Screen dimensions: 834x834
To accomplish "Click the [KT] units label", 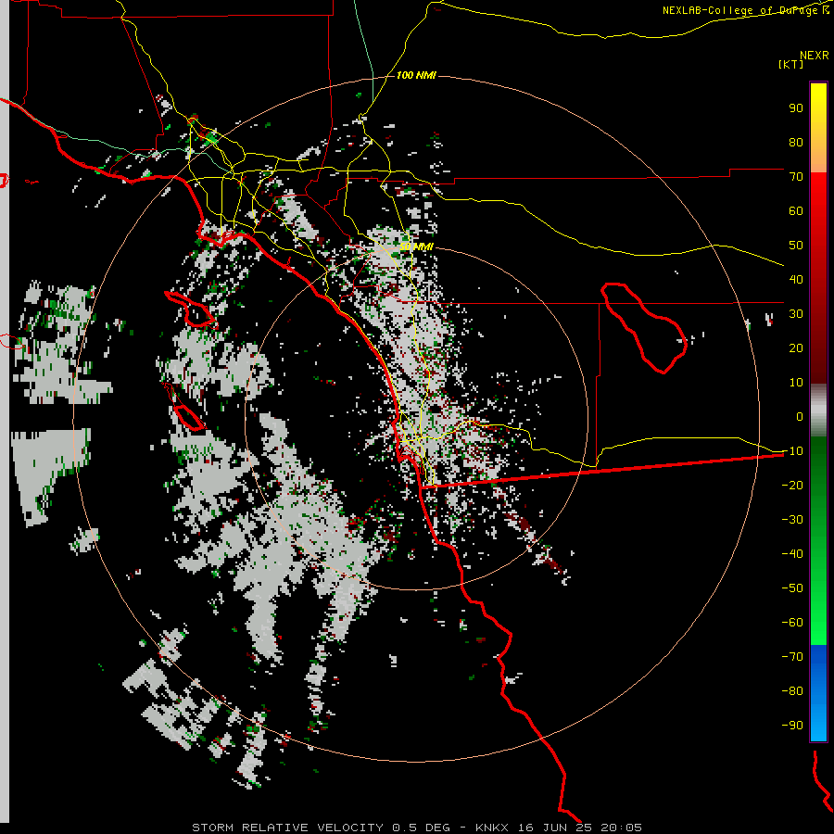I will point(790,64).
